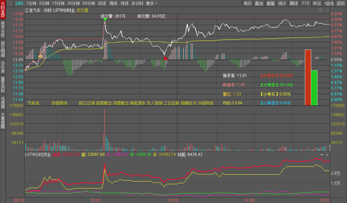Click the green down-triangle peak marker
Viewport: 347px width, 203px height.
point(105,20)
